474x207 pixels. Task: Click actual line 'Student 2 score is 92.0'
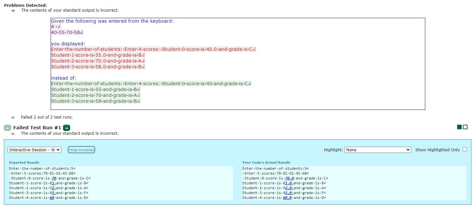[284, 188]
